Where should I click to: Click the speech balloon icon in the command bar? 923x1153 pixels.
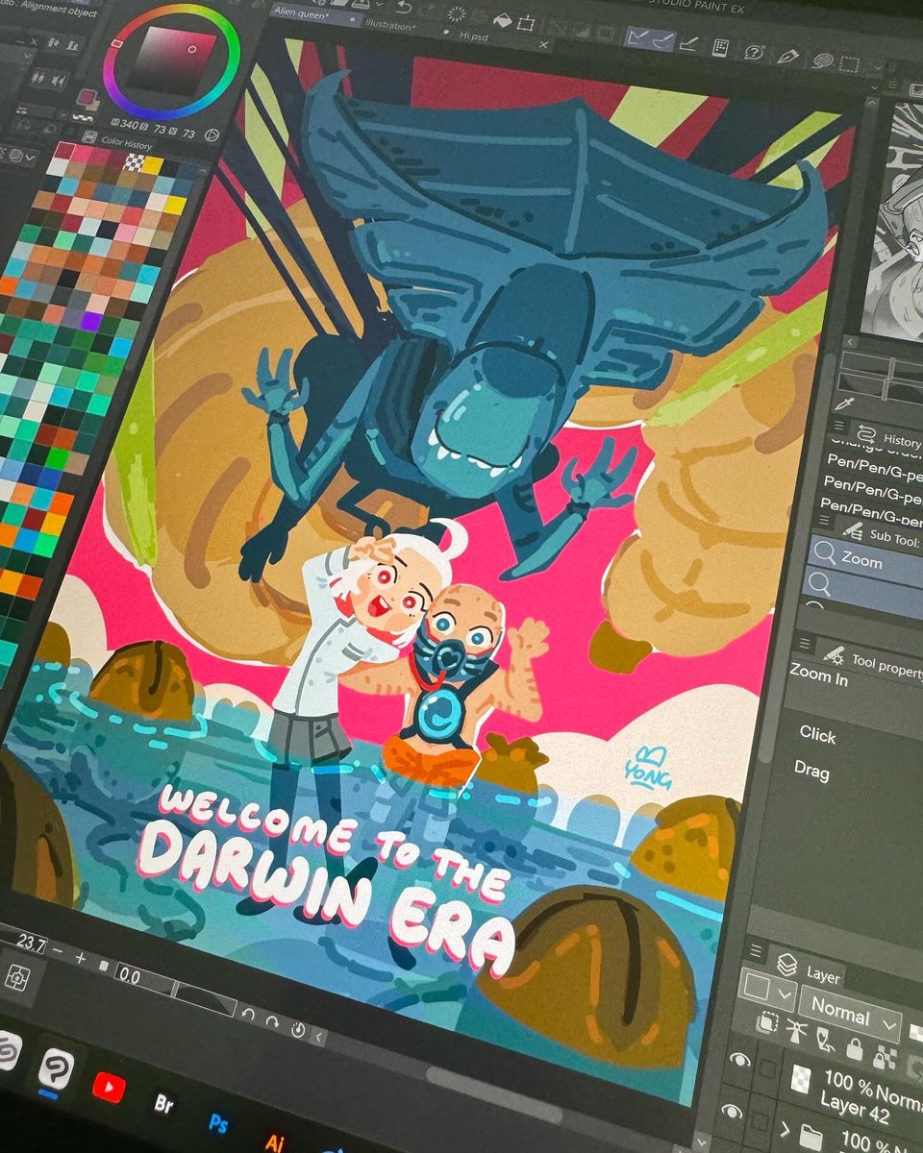[823, 61]
